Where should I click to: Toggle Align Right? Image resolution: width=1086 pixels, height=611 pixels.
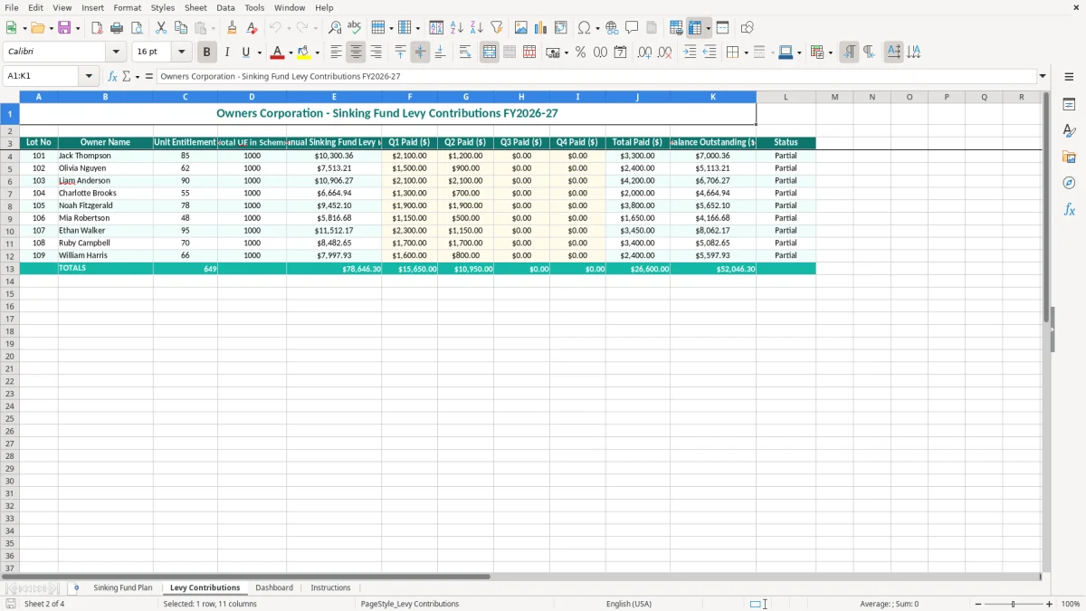[376, 53]
